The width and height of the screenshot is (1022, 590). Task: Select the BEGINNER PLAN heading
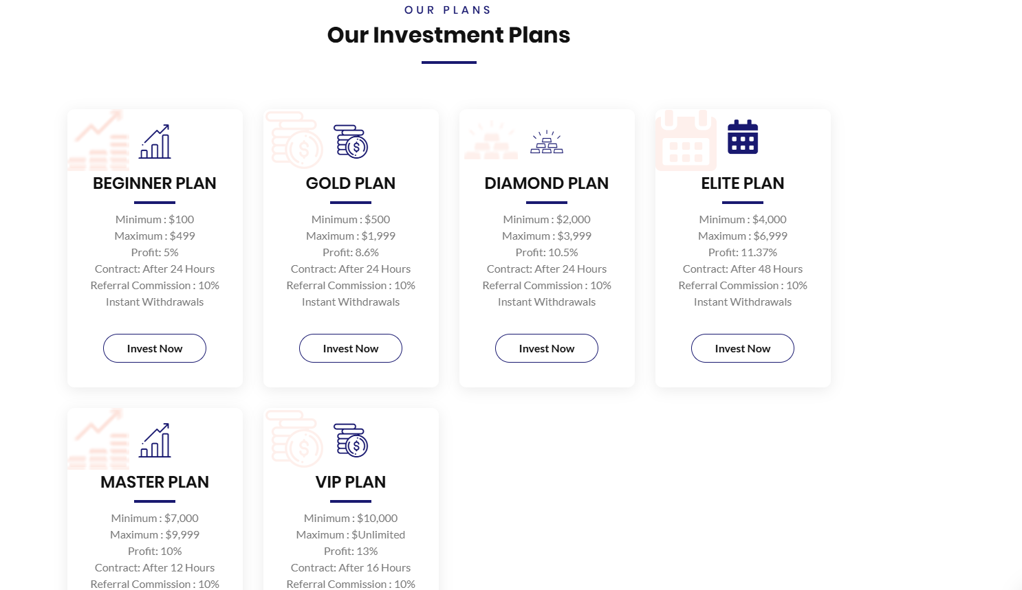155,183
